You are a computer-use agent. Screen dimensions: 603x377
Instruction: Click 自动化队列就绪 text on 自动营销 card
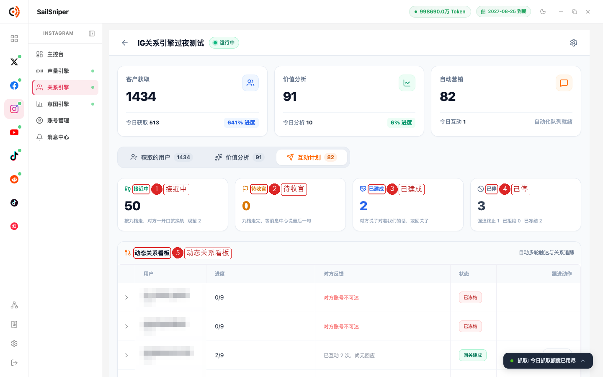553,121
